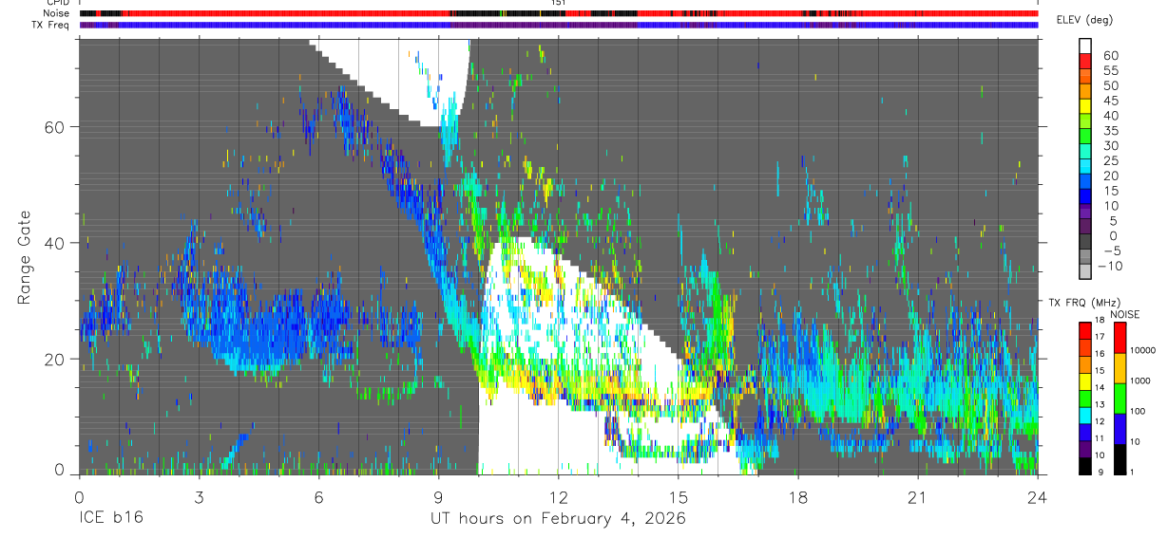Click the 'NOISE' legend title
1167x538 pixels.
click(1125, 314)
